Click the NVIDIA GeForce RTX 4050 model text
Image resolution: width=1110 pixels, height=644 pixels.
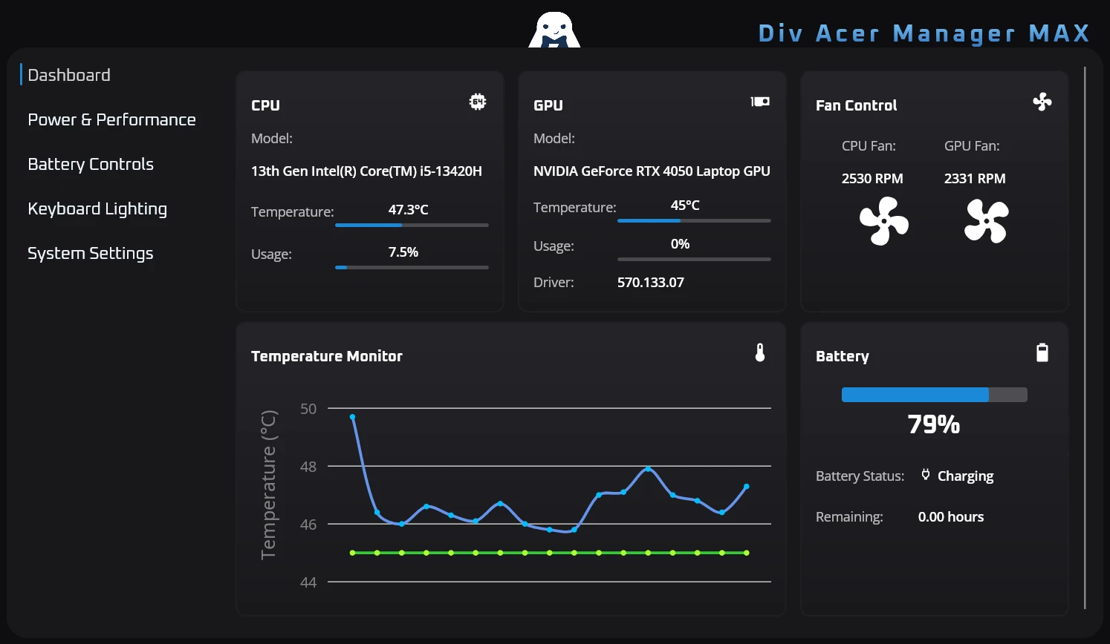pos(652,171)
